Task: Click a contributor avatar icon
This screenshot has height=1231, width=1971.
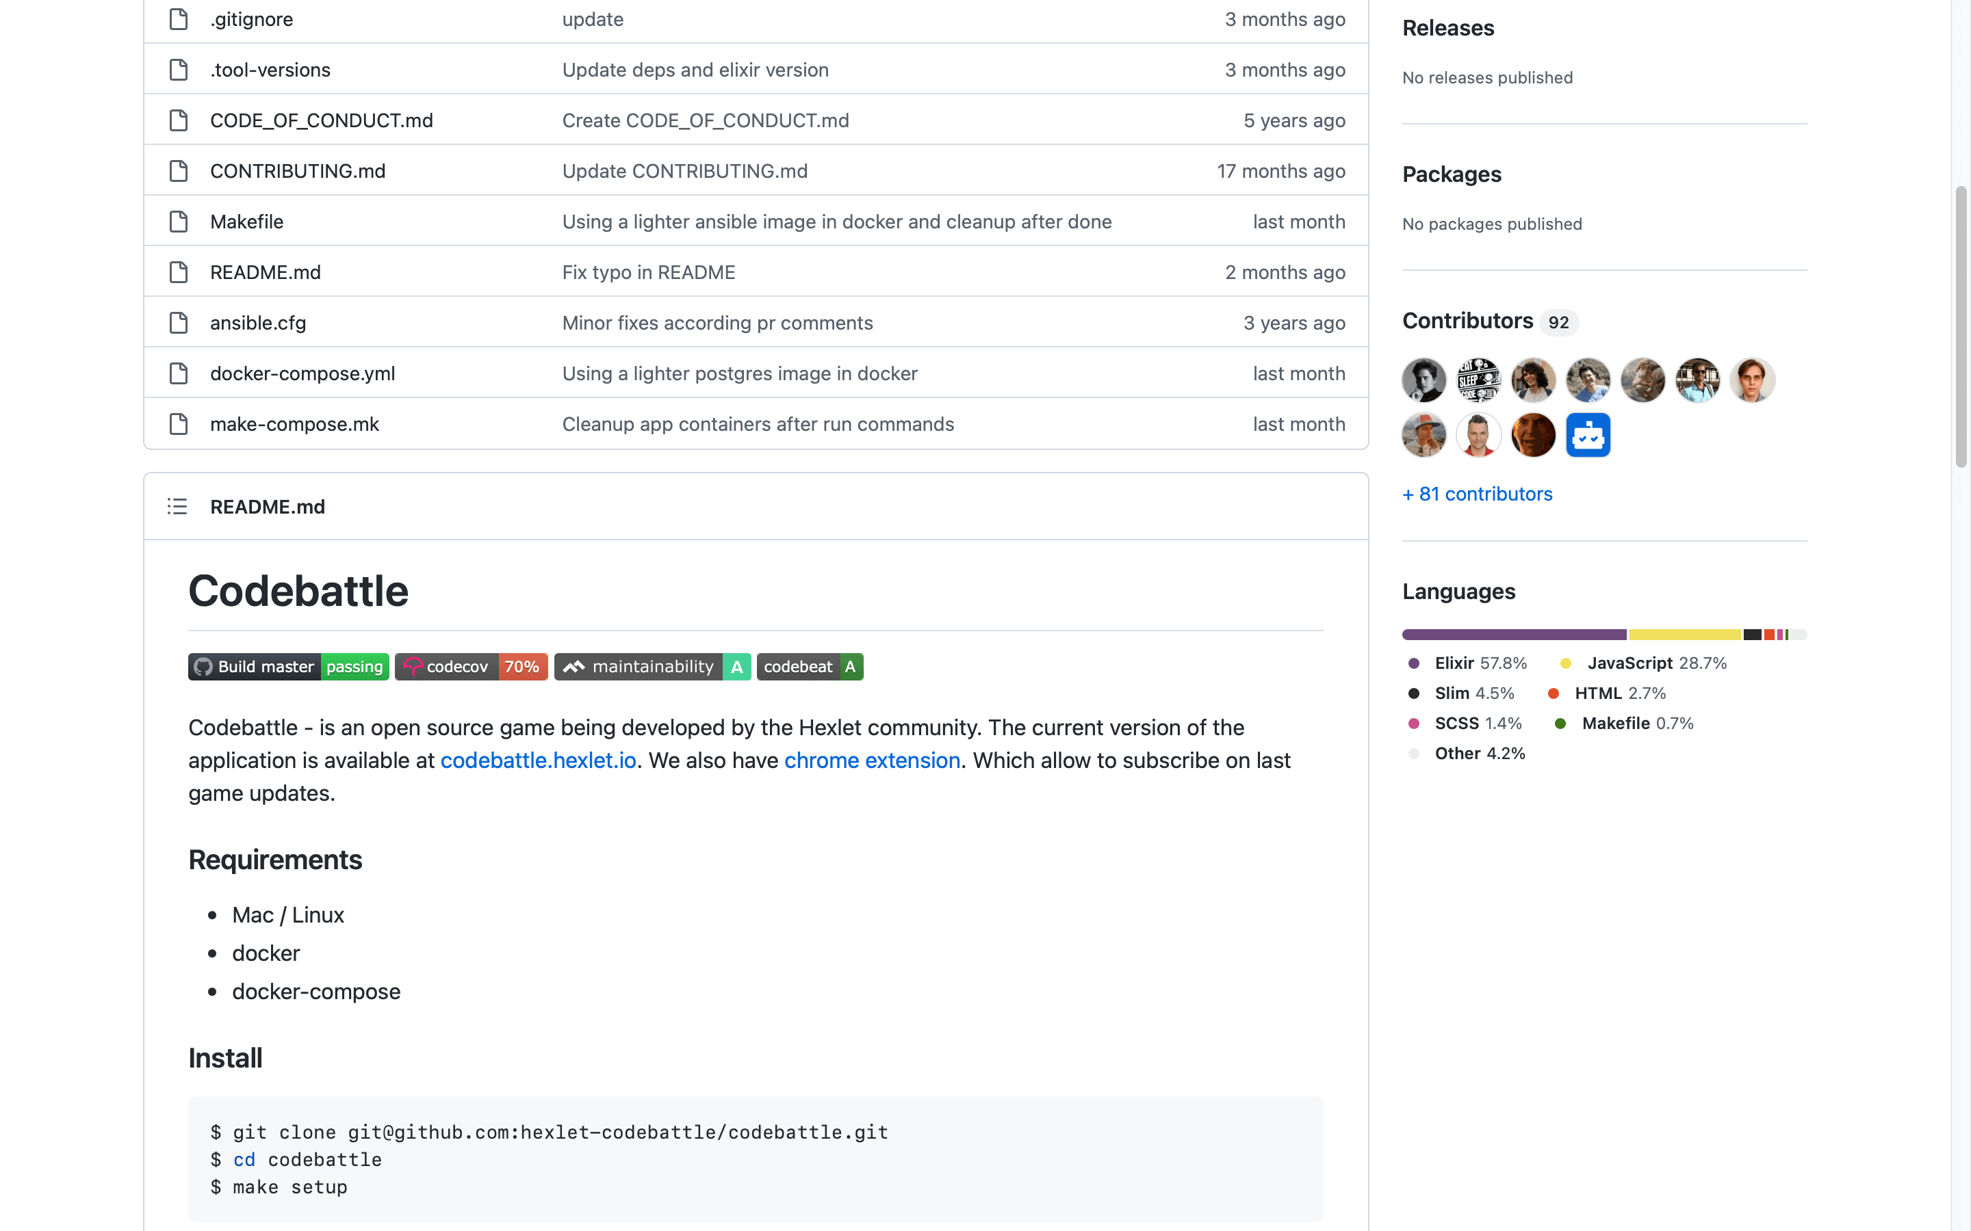Action: click(1423, 379)
